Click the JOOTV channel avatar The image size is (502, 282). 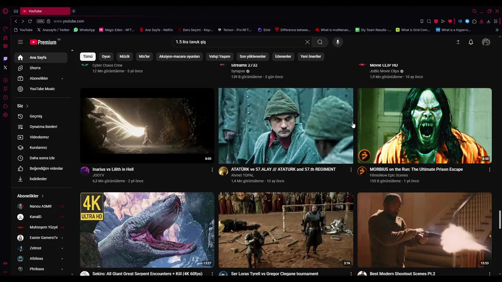tap(85, 171)
